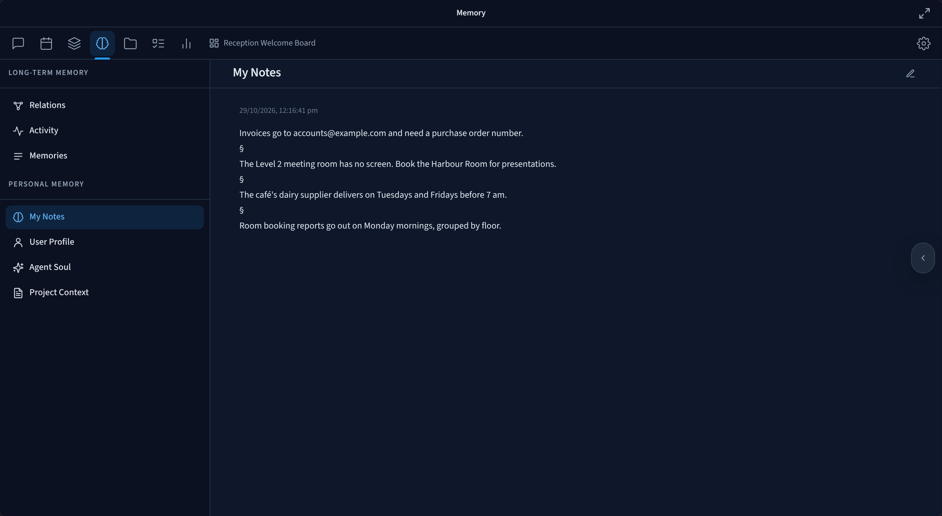This screenshot has height=516, width=942.
Task: Select My Notes in personal memory
Action: click(104, 217)
